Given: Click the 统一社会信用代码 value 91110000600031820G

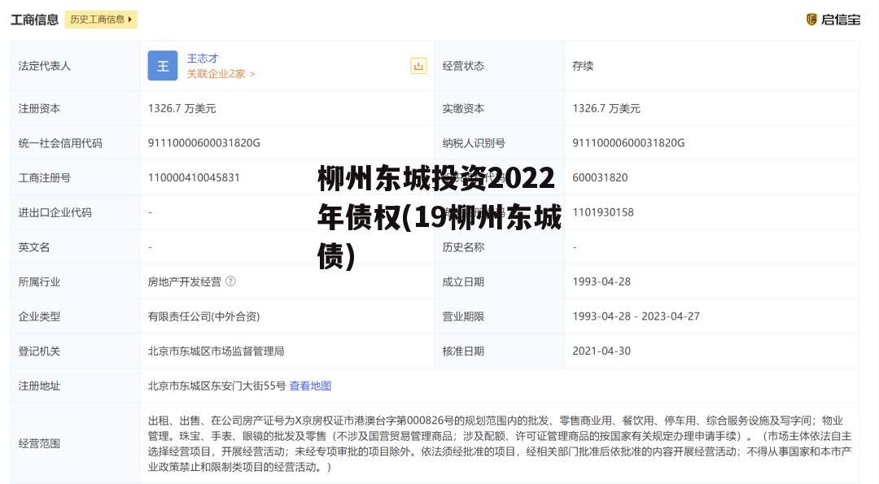Looking at the screenshot, I should point(203,143).
